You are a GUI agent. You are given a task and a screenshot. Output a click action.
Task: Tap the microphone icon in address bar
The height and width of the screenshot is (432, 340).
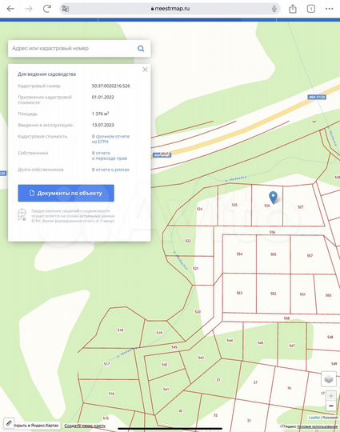pyautogui.click(x=274, y=9)
